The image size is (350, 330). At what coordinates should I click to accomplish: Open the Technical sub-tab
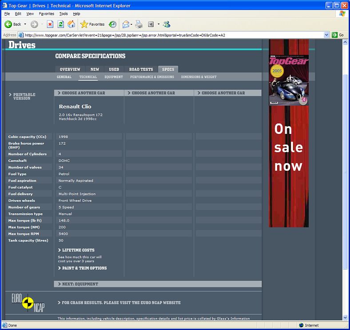point(88,77)
